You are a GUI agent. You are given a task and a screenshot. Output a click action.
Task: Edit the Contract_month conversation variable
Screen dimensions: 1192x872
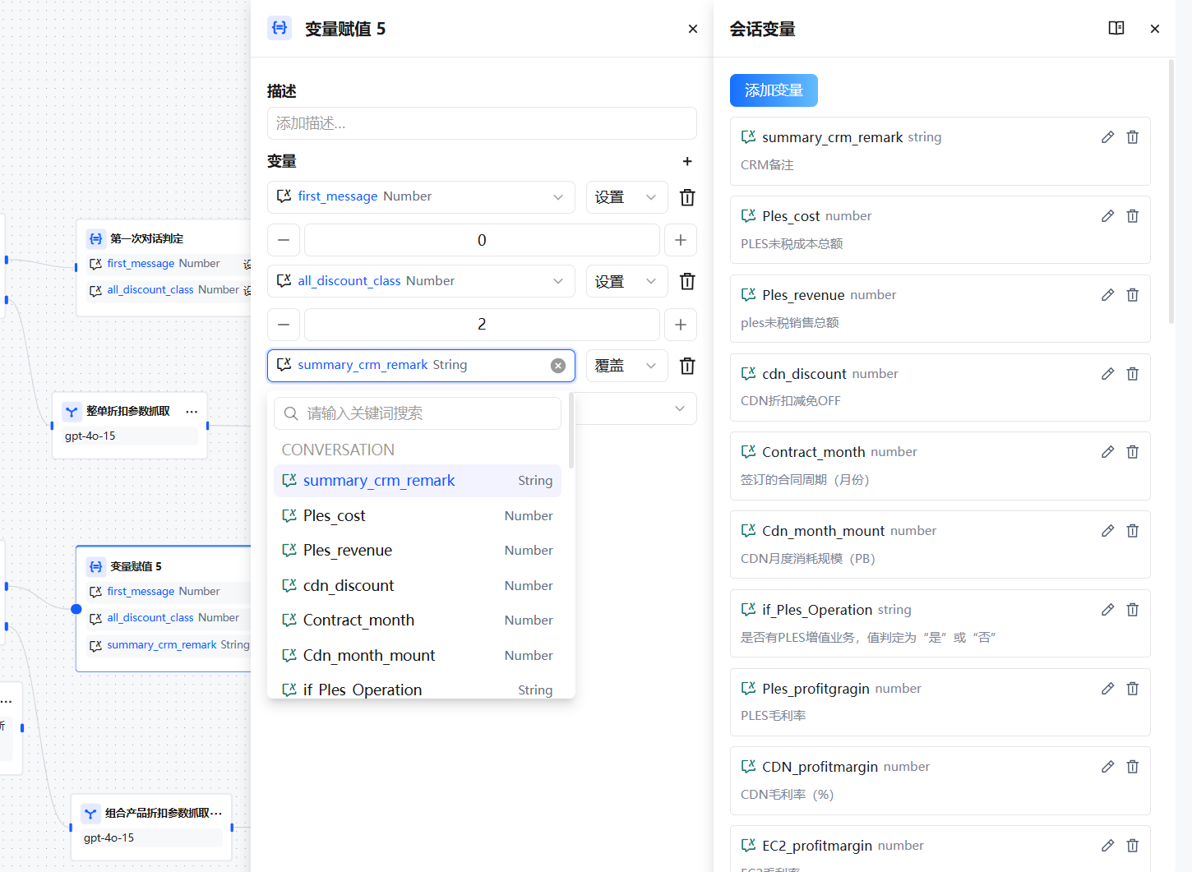(1107, 452)
